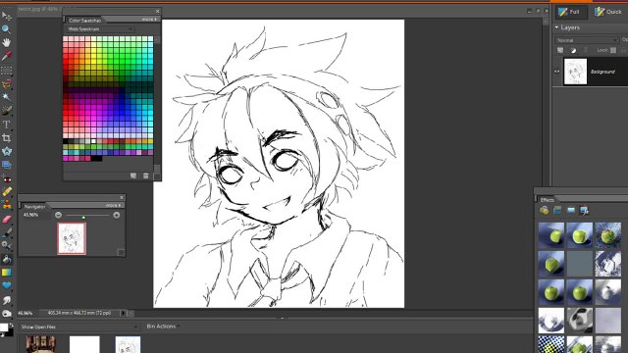The width and height of the screenshot is (628, 353).
Task: Show Filters in the Effects panel
Action: coord(544,210)
